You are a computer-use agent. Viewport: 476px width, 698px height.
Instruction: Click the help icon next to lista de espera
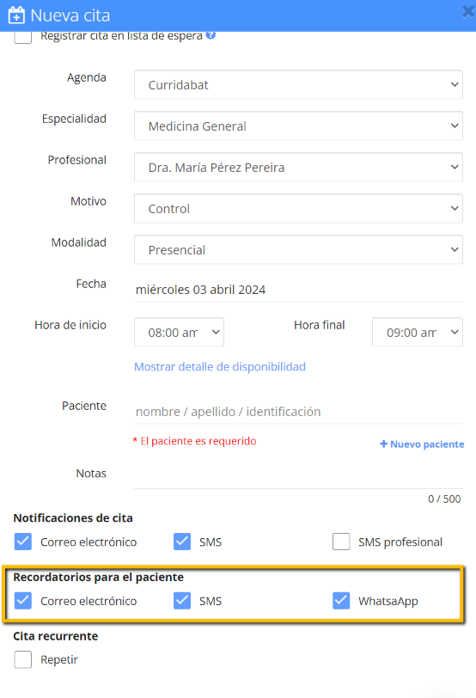211,34
